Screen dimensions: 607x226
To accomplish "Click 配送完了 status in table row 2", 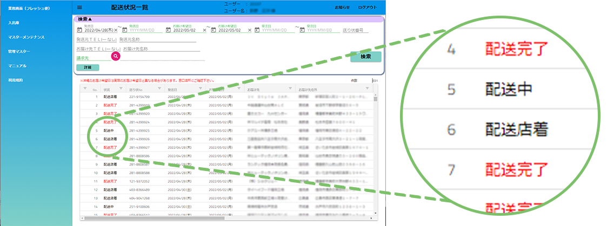I will (110, 105).
